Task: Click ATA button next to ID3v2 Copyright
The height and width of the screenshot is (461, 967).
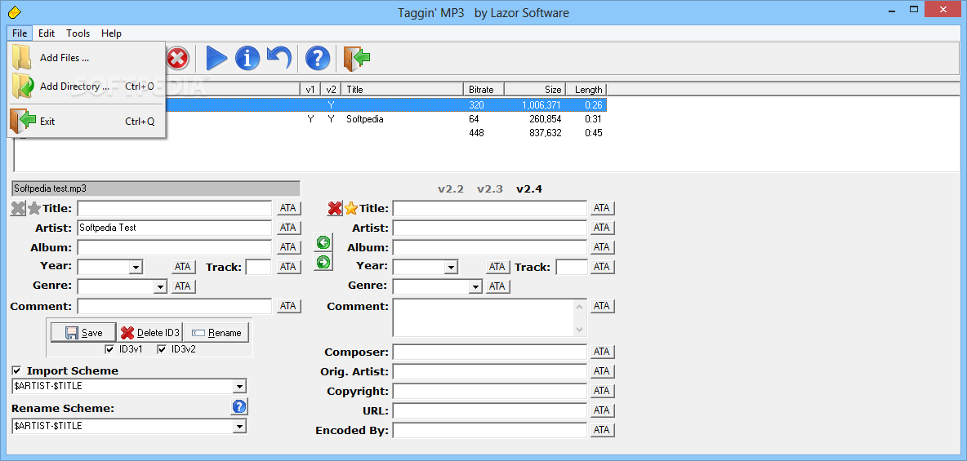Action: [602, 391]
